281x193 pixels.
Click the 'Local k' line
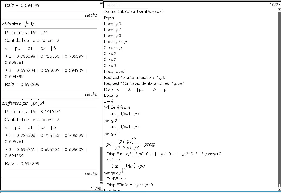pos(111,95)
